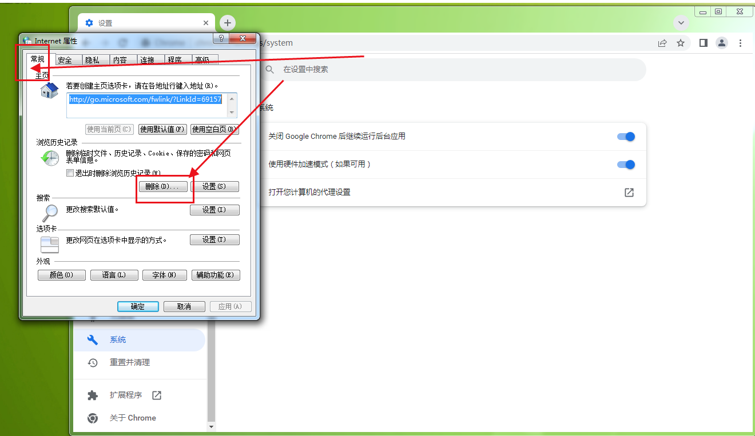
Task: Open the Chrome profile avatar icon
Action: [722, 43]
